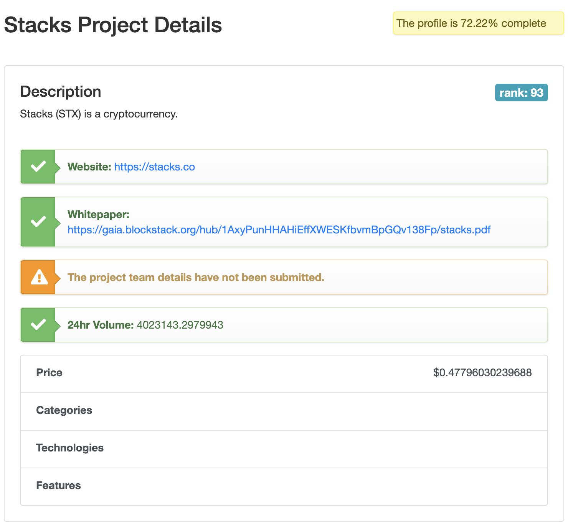Click the Stacks Project Details heading

coord(113,25)
